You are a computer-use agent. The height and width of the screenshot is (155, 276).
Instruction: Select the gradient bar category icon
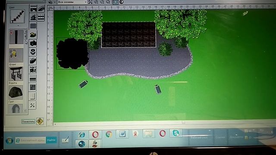coord(33,78)
